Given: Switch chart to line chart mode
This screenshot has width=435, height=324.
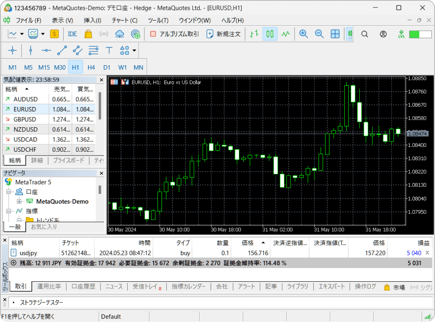Looking at the screenshot, I should click(286, 34).
